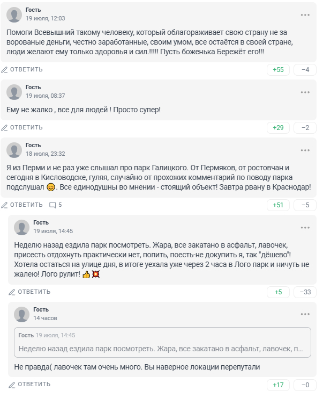The width and height of the screenshot is (323, 398).
Task: Click 'Ответить' under the Perm comment
Action: [x=22, y=205]
